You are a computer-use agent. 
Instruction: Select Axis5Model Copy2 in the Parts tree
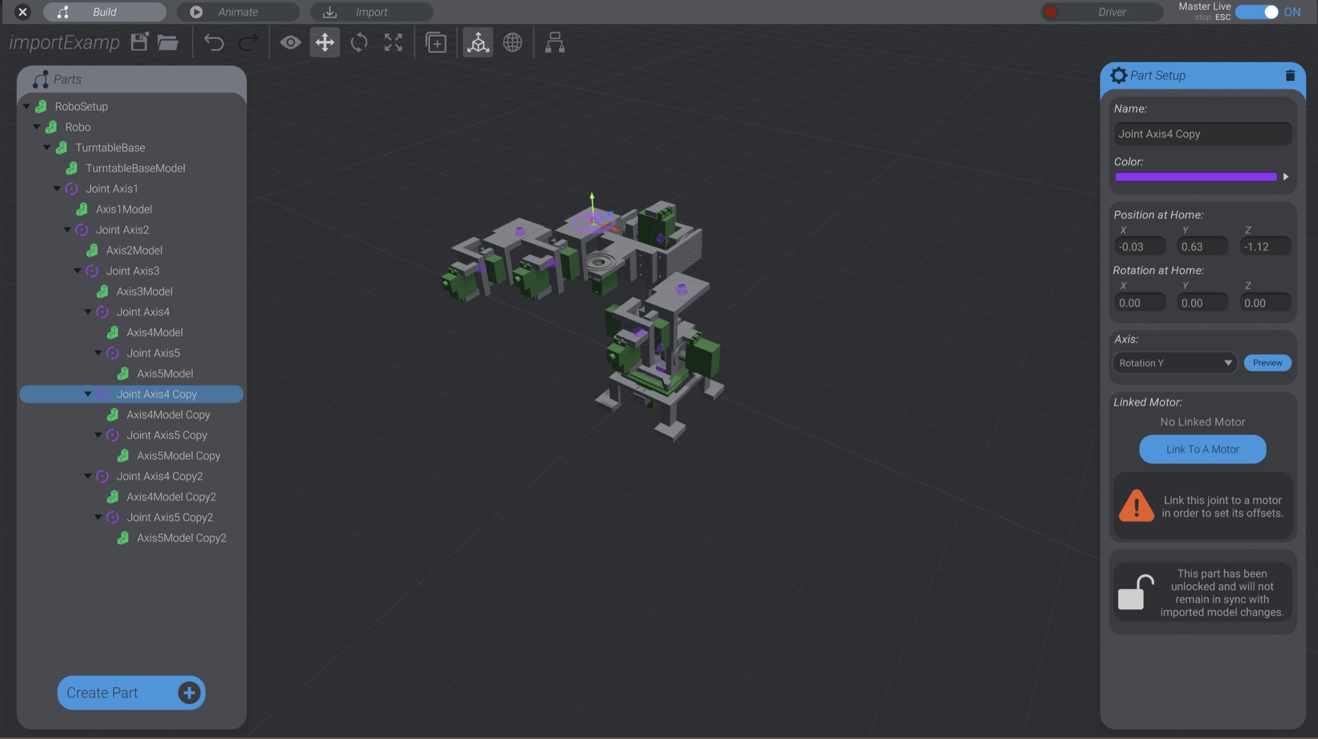182,538
